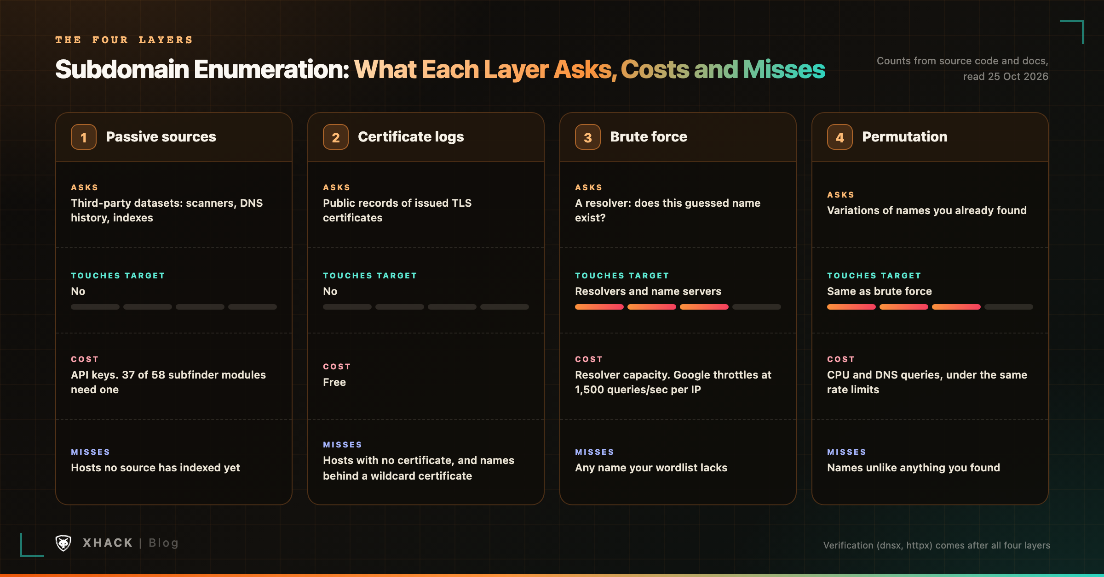Image resolution: width=1104 pixels, height=577 pixels.
Task: Select the Passive sources card heading
Action: 161,137
